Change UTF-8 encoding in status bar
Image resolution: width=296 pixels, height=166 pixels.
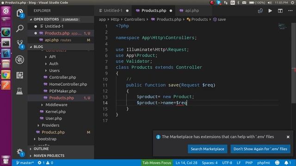227,163
